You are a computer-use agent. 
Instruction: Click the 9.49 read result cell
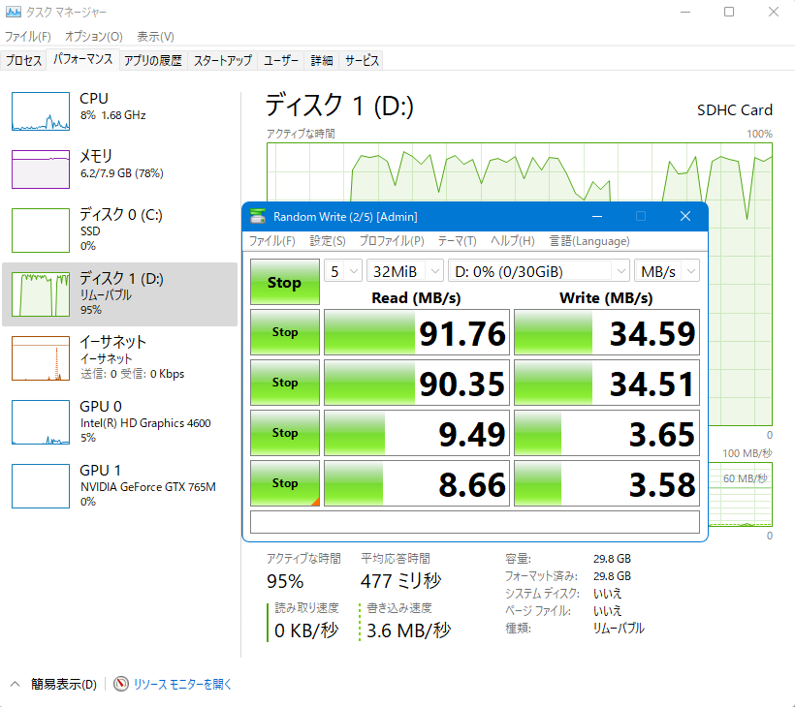(417, 433)
